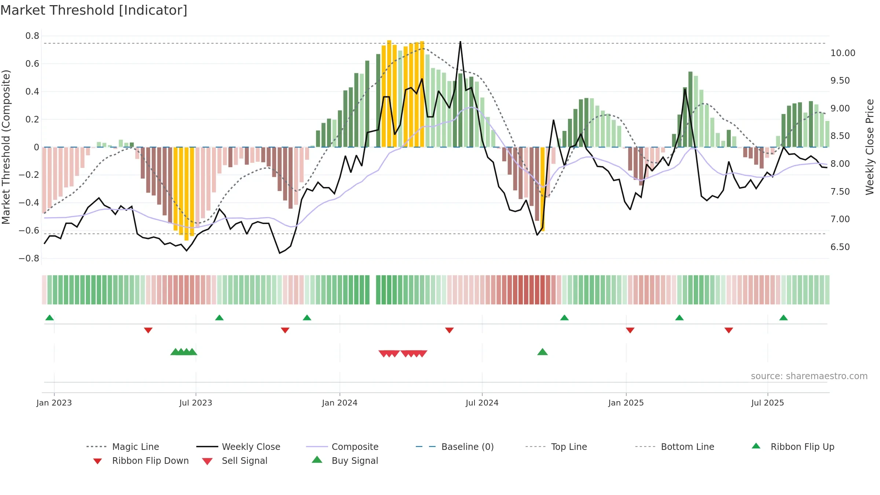The height and width of the screenshot is (495, 880).
Task: Click the Jul 2024 x-axis label
Action: coord(482,403)
